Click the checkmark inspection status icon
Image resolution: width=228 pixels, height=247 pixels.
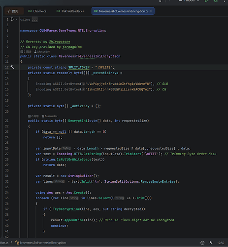202,243
